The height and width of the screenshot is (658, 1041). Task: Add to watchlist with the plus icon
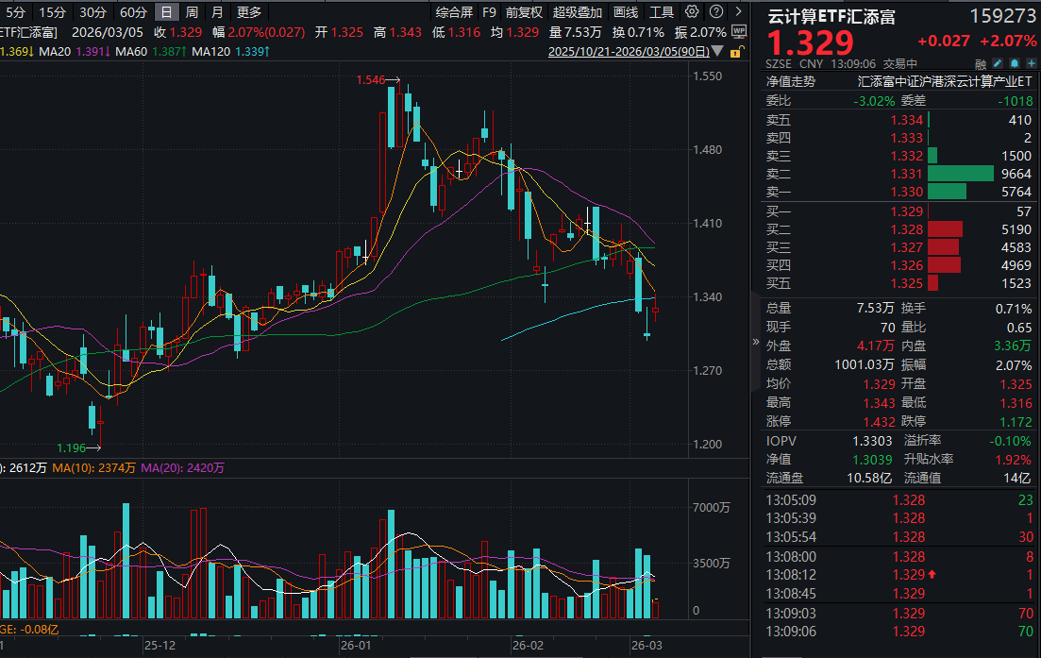[1031, 63]
